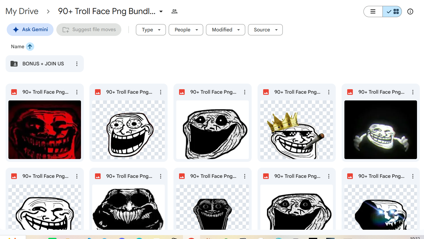Open the wide-eyed bloodshot troll face thumbnail

tap(128, 130)
